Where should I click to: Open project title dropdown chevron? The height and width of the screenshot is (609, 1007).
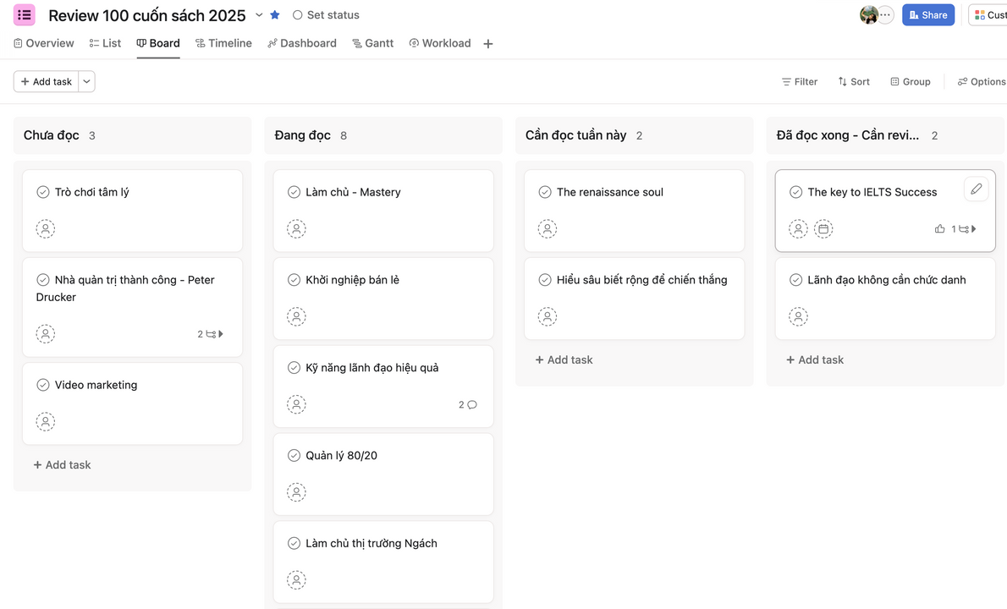[259, 15]
